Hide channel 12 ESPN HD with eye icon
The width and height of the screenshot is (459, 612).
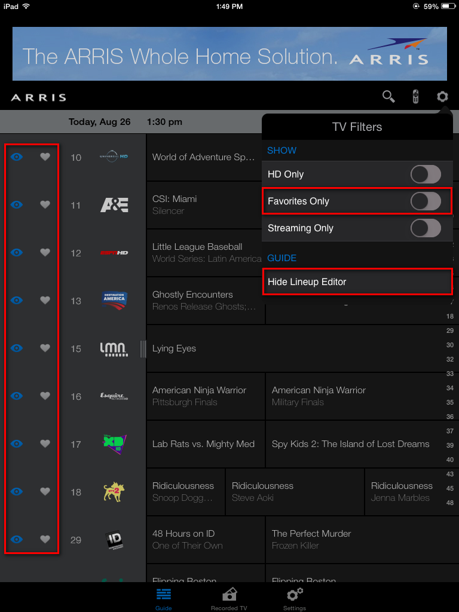(x=16, y=253)
